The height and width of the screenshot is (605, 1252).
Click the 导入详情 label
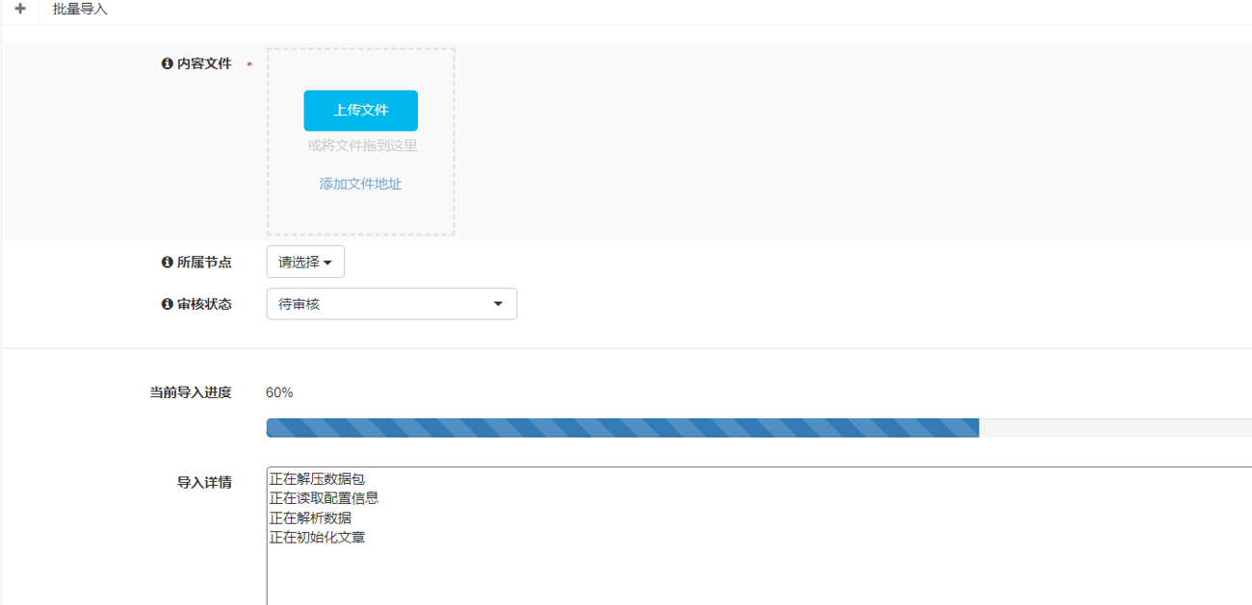tap(204, 483)
